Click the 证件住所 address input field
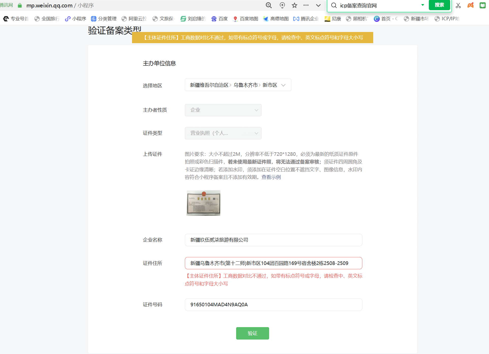This screenshot has height=354, width=489. coord(273,263)
